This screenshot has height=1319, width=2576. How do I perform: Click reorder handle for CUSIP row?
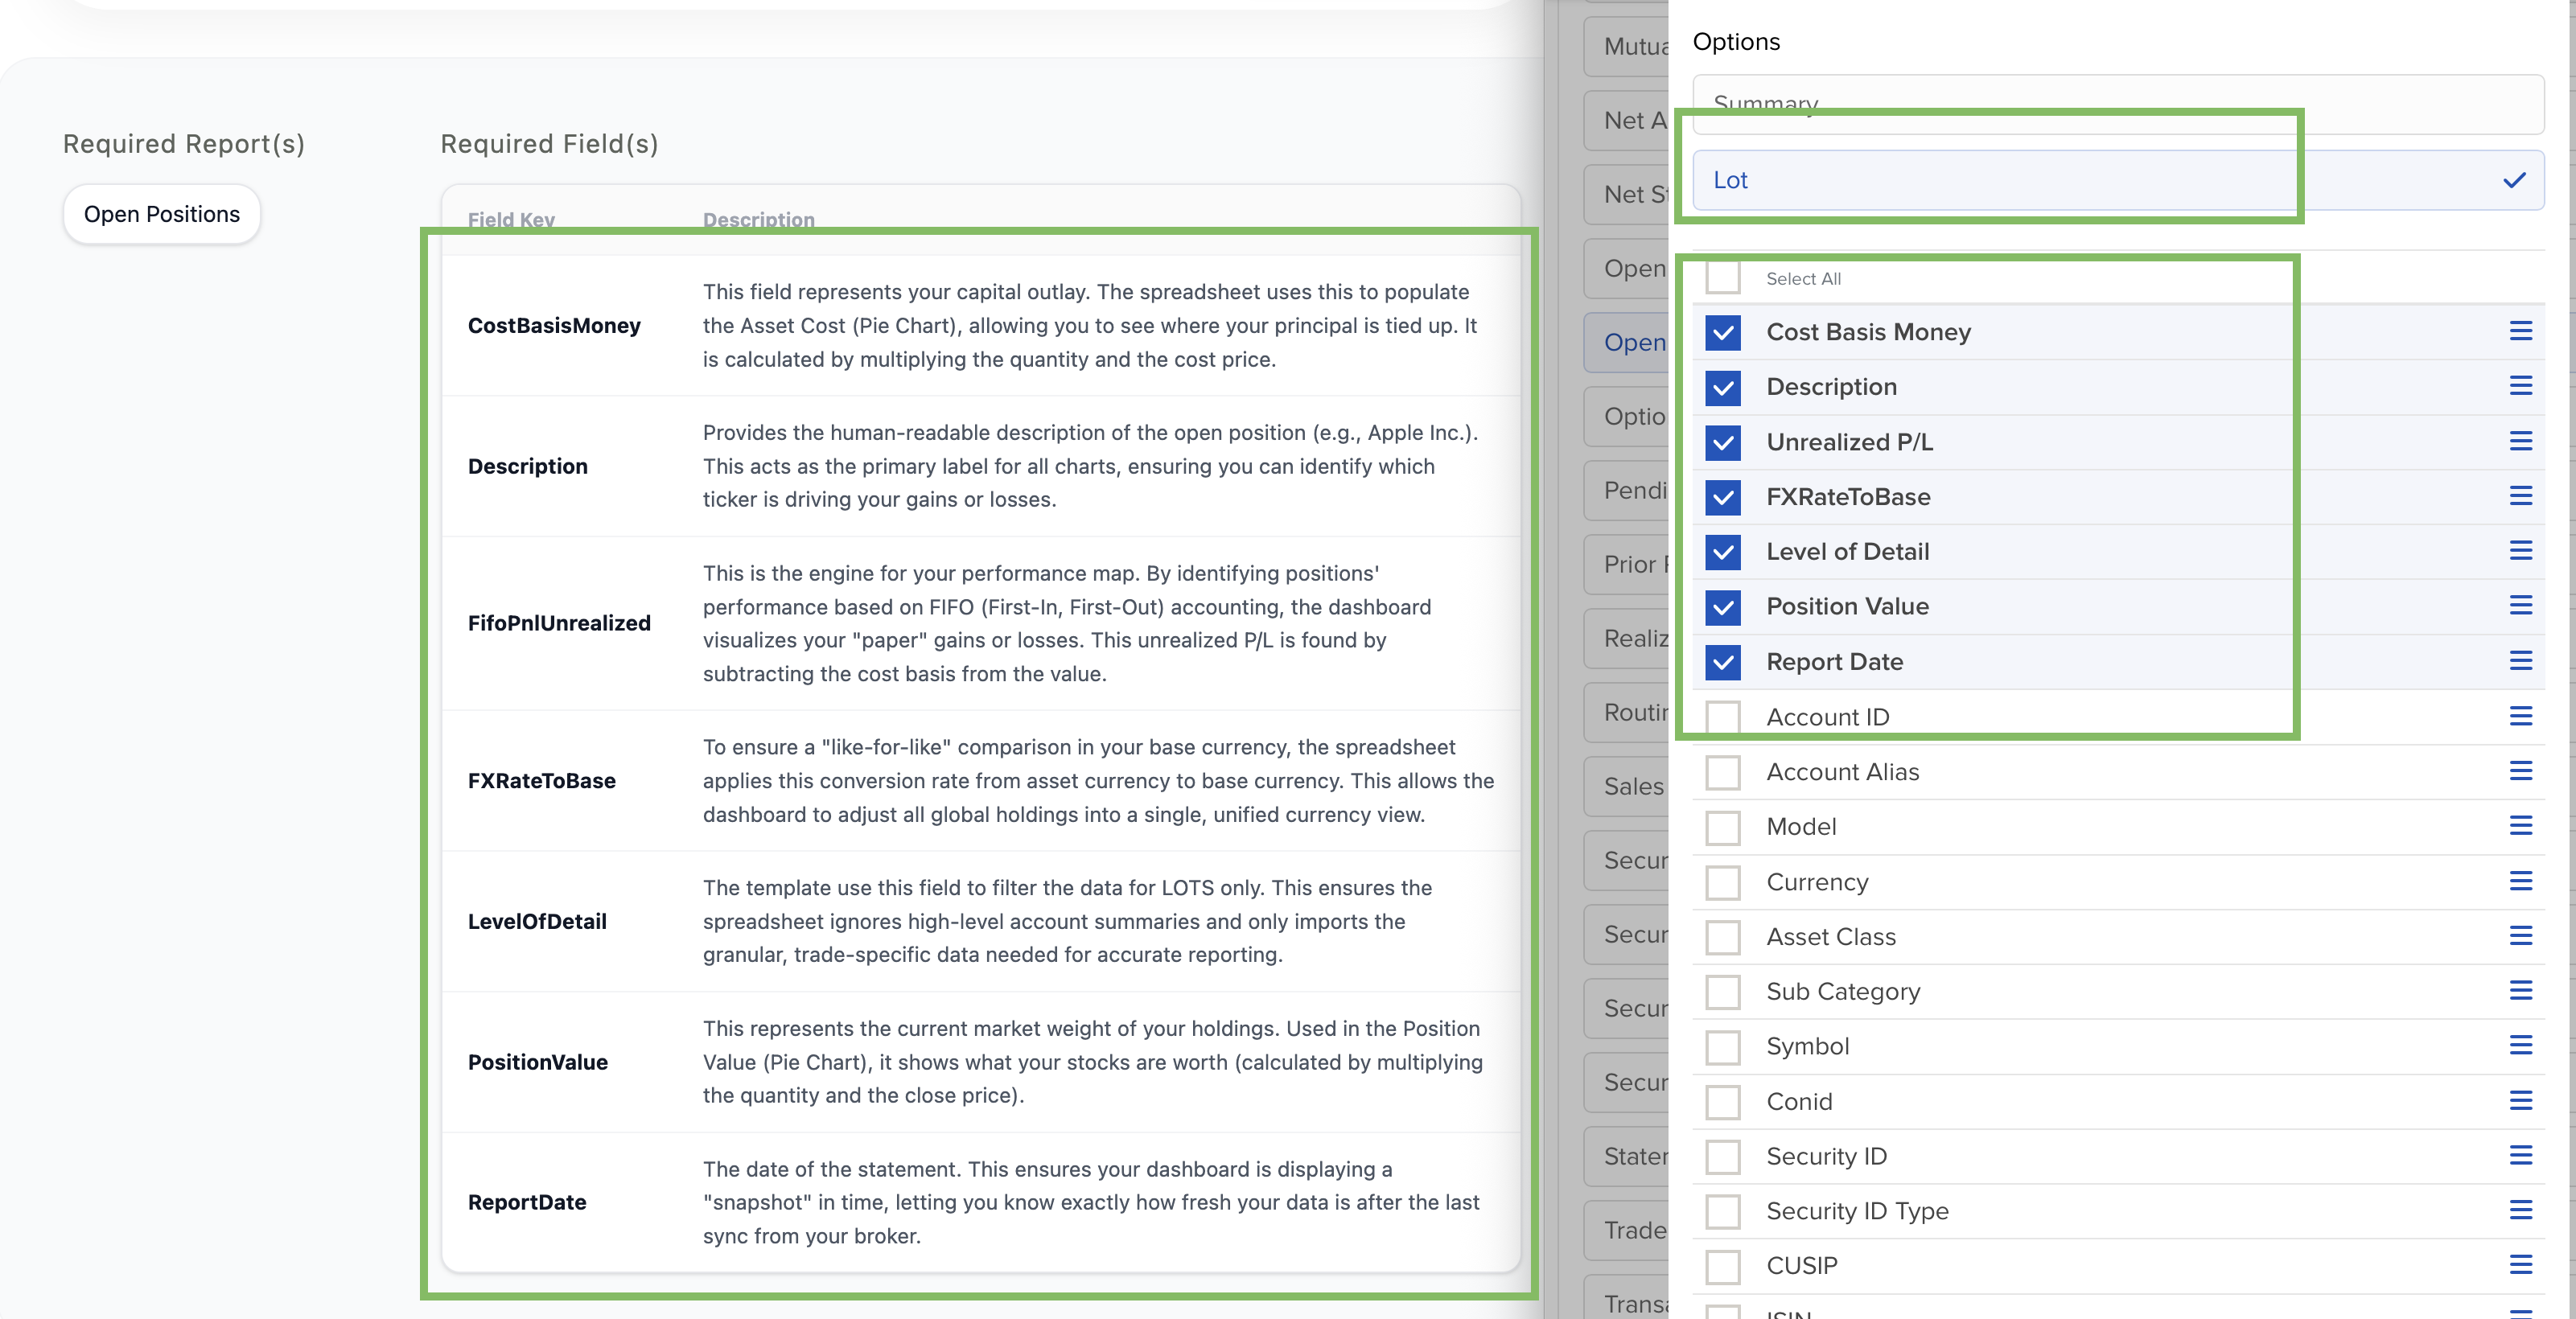pos(2520,1265)
